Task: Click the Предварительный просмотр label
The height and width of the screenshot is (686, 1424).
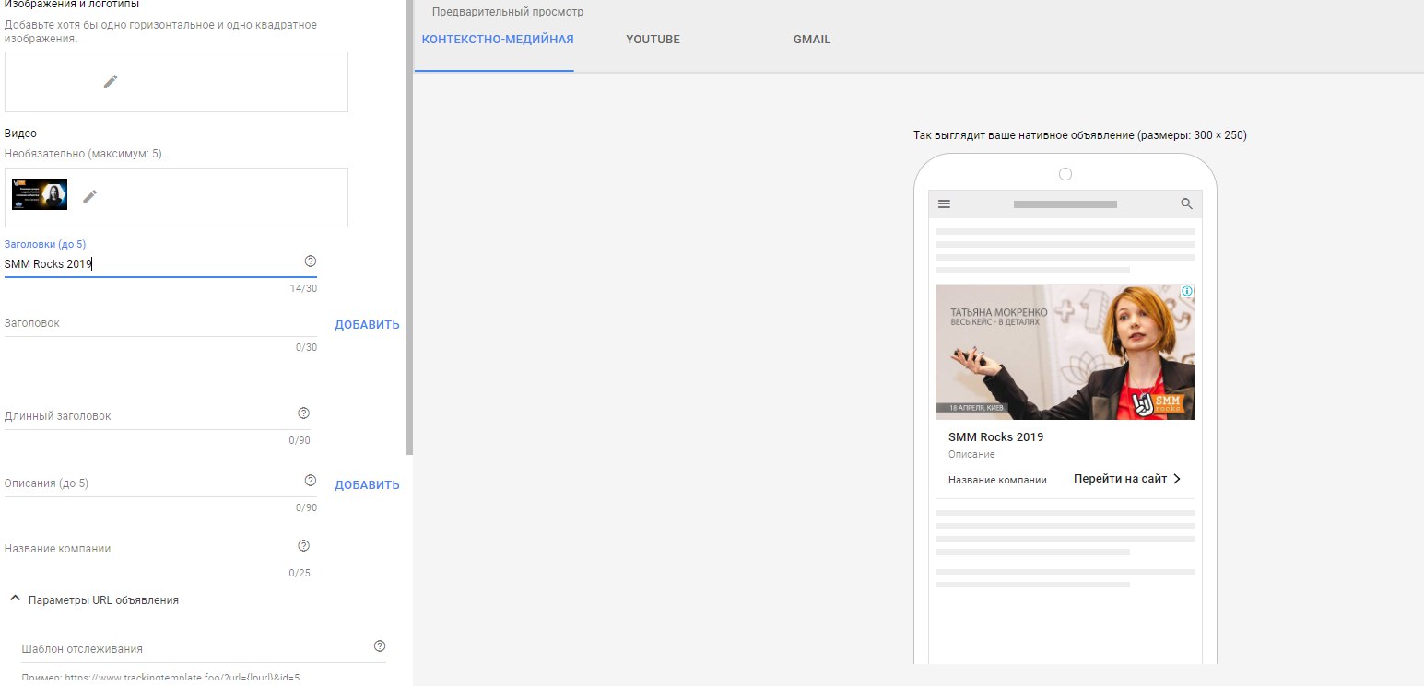Action: (508, 13)
